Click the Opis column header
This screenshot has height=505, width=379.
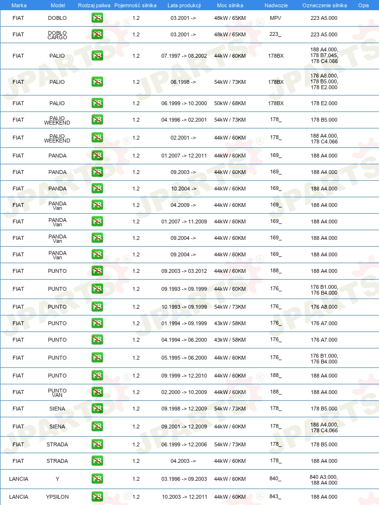click(x=363, y=5)
